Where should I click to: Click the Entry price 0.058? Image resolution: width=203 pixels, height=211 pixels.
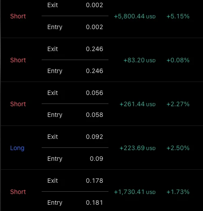pos(95,115)
